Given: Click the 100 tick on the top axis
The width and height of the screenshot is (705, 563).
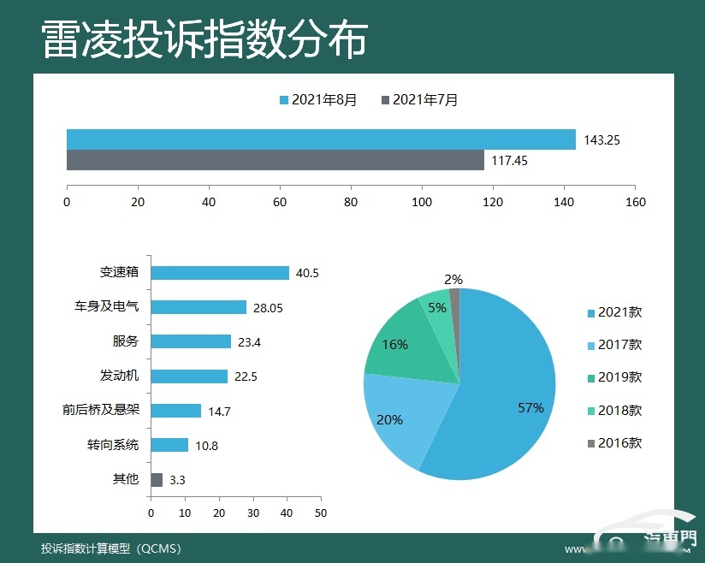Looking at the screenshot, I should [x=422, y=203].
